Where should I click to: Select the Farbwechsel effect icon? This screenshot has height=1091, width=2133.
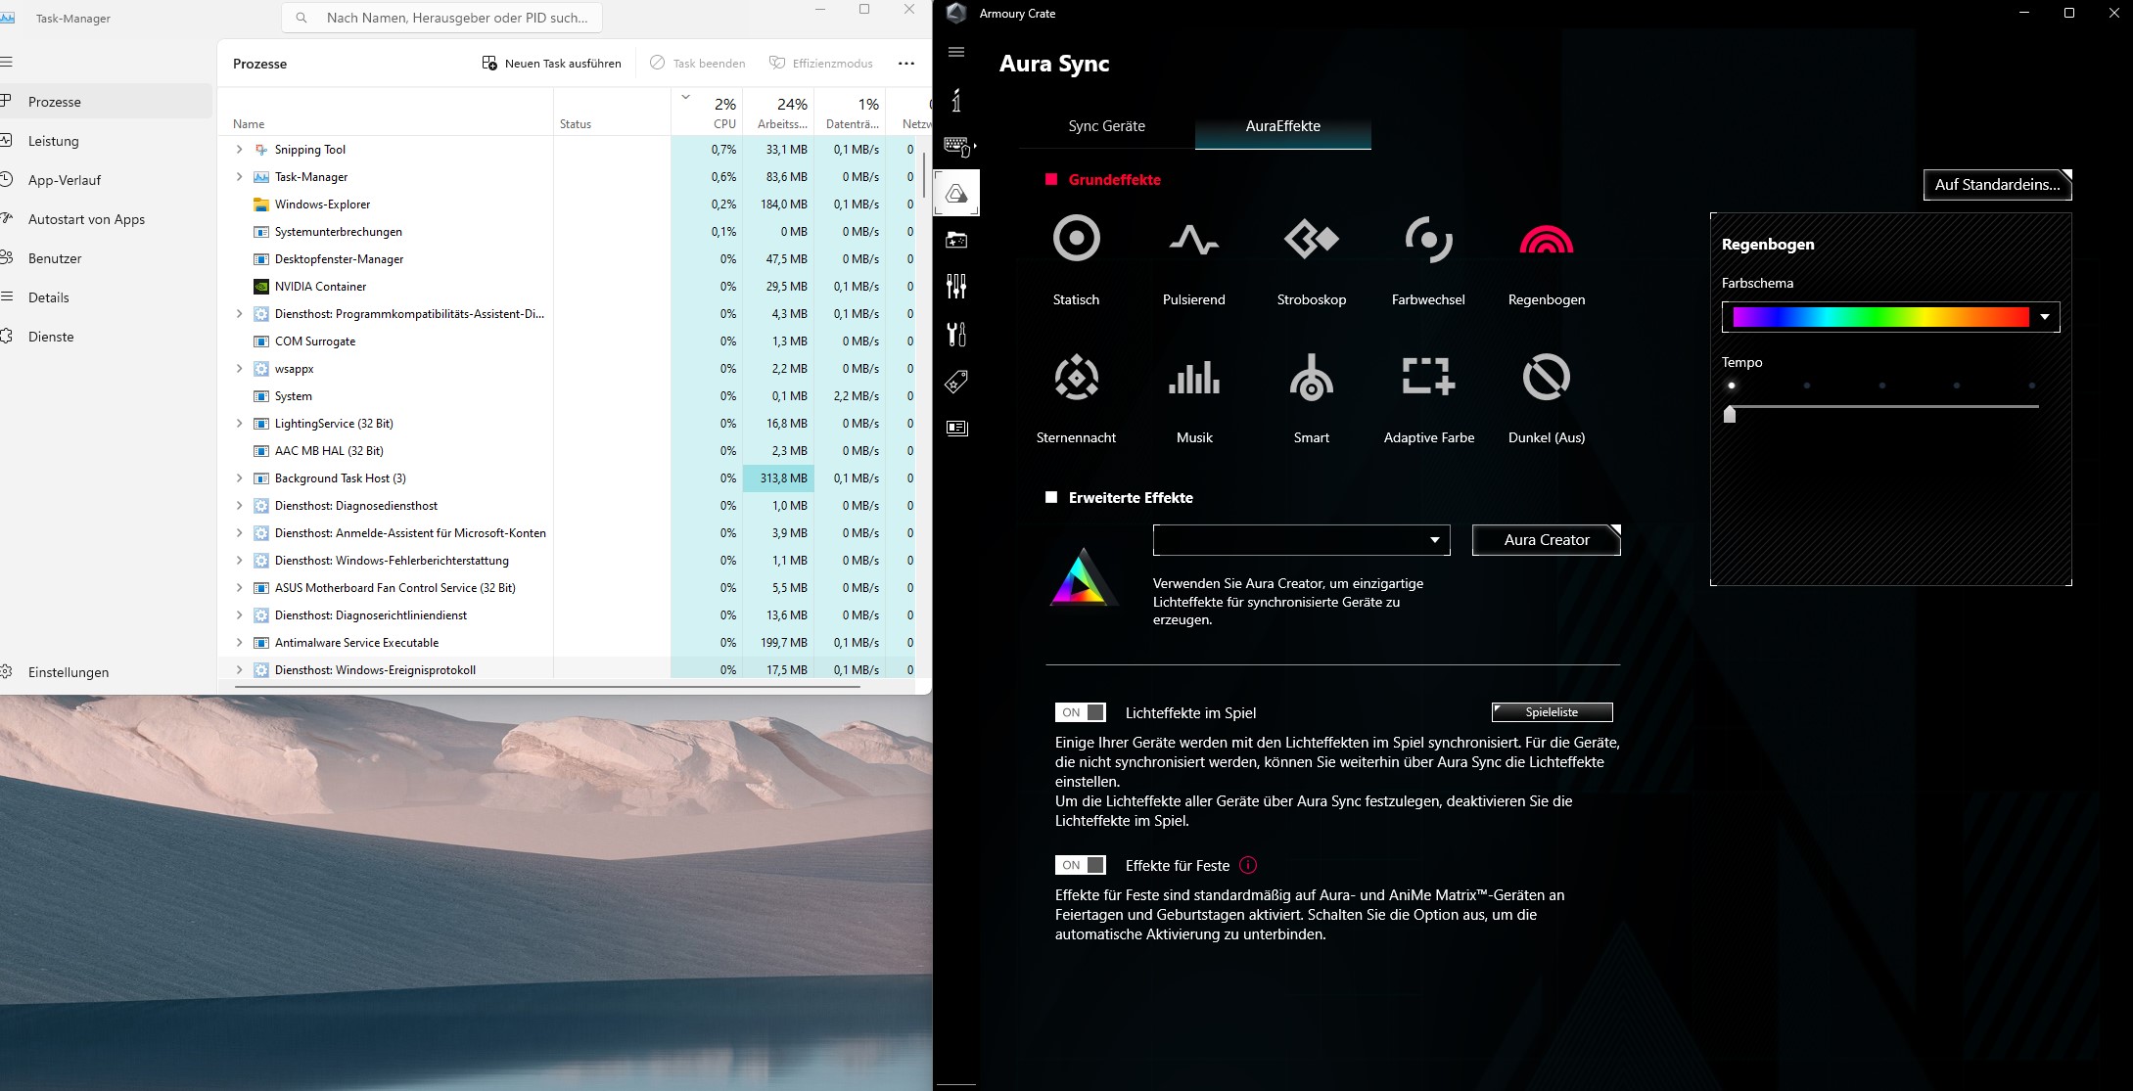tap(1428, 239)
